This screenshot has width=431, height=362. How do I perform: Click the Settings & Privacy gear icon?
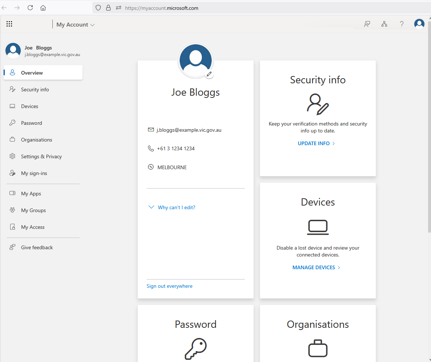[x=12, y=156]
